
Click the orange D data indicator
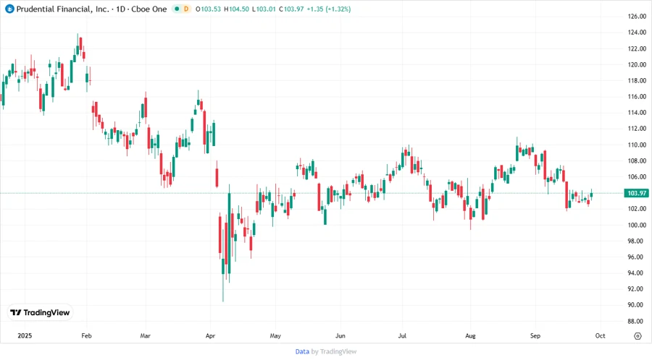[x=186, y=9]
